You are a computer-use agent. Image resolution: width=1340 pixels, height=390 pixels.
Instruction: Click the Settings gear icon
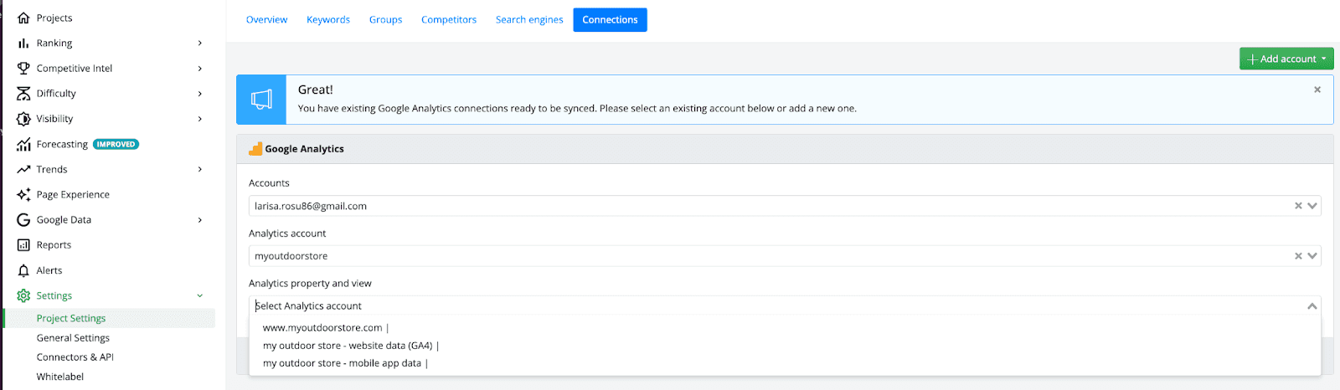pyautogui.click(x=23, y=295)
